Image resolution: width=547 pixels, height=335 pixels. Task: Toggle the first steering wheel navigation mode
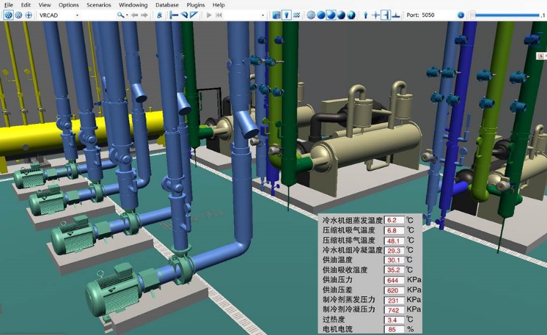(7, 15)
